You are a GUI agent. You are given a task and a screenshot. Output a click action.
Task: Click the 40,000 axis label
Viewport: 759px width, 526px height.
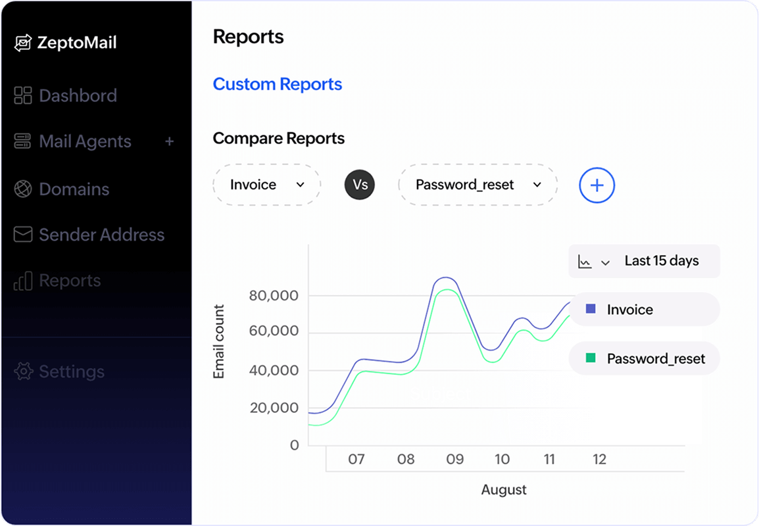tap(274, 371)
